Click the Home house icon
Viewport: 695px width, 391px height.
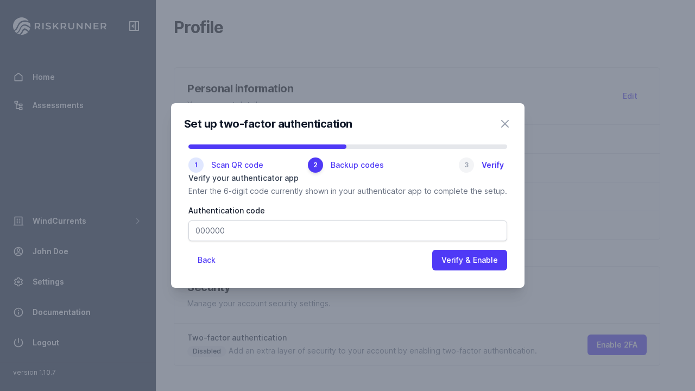[18, 77]
